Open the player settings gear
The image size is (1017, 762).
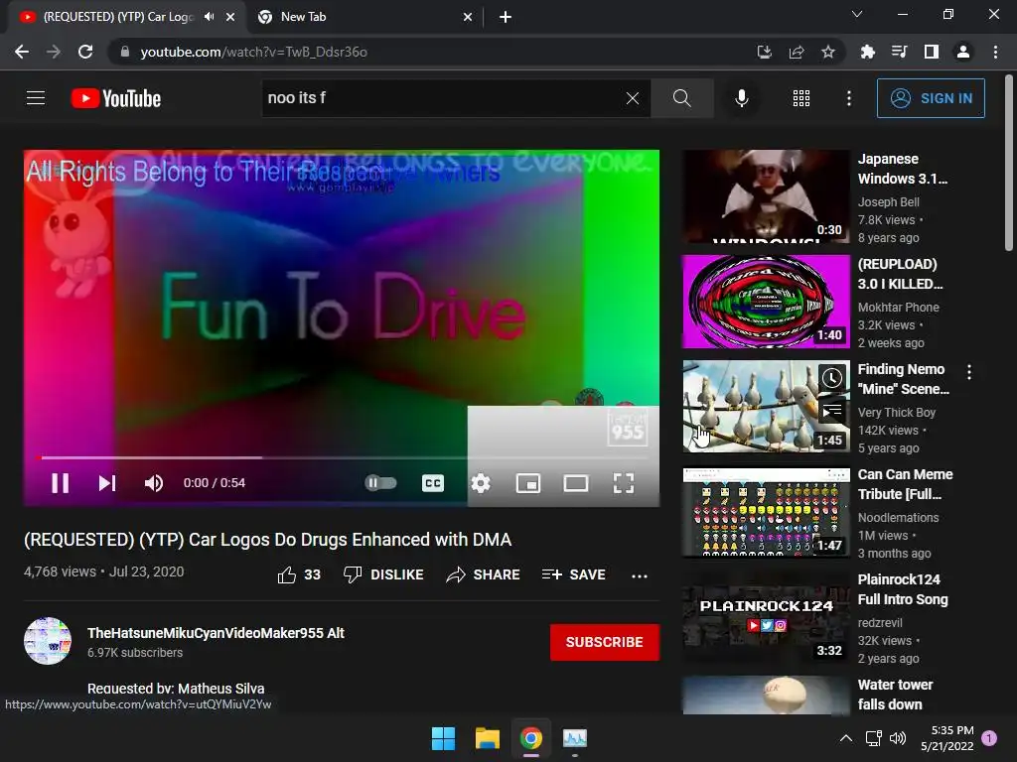(x=481, y=483)
